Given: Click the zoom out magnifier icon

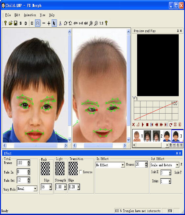Looking at the screenshot, I should pyautogui.click(x=96, y=23).
